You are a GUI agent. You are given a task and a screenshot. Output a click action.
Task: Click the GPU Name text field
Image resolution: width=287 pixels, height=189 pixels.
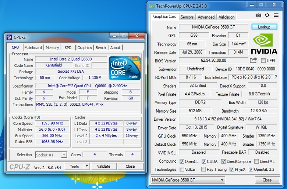pyautogui.click(x=212, y=27)
